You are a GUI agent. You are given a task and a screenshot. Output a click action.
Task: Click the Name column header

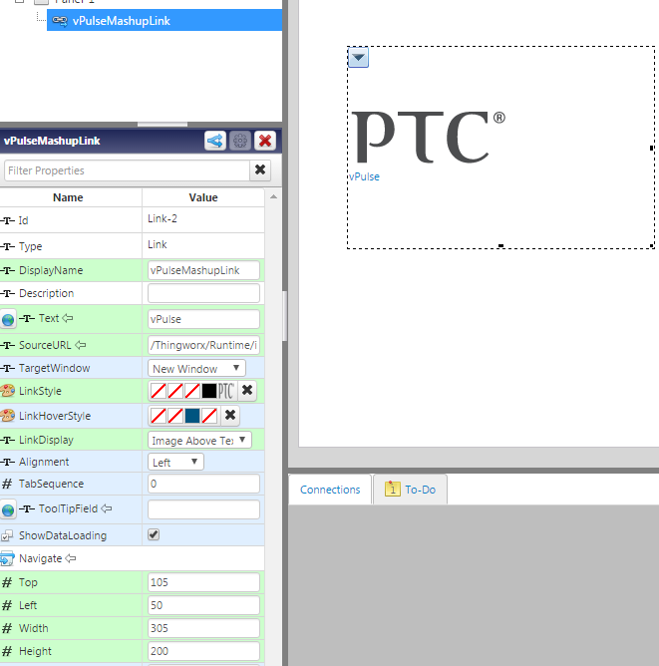click(68, 197)
